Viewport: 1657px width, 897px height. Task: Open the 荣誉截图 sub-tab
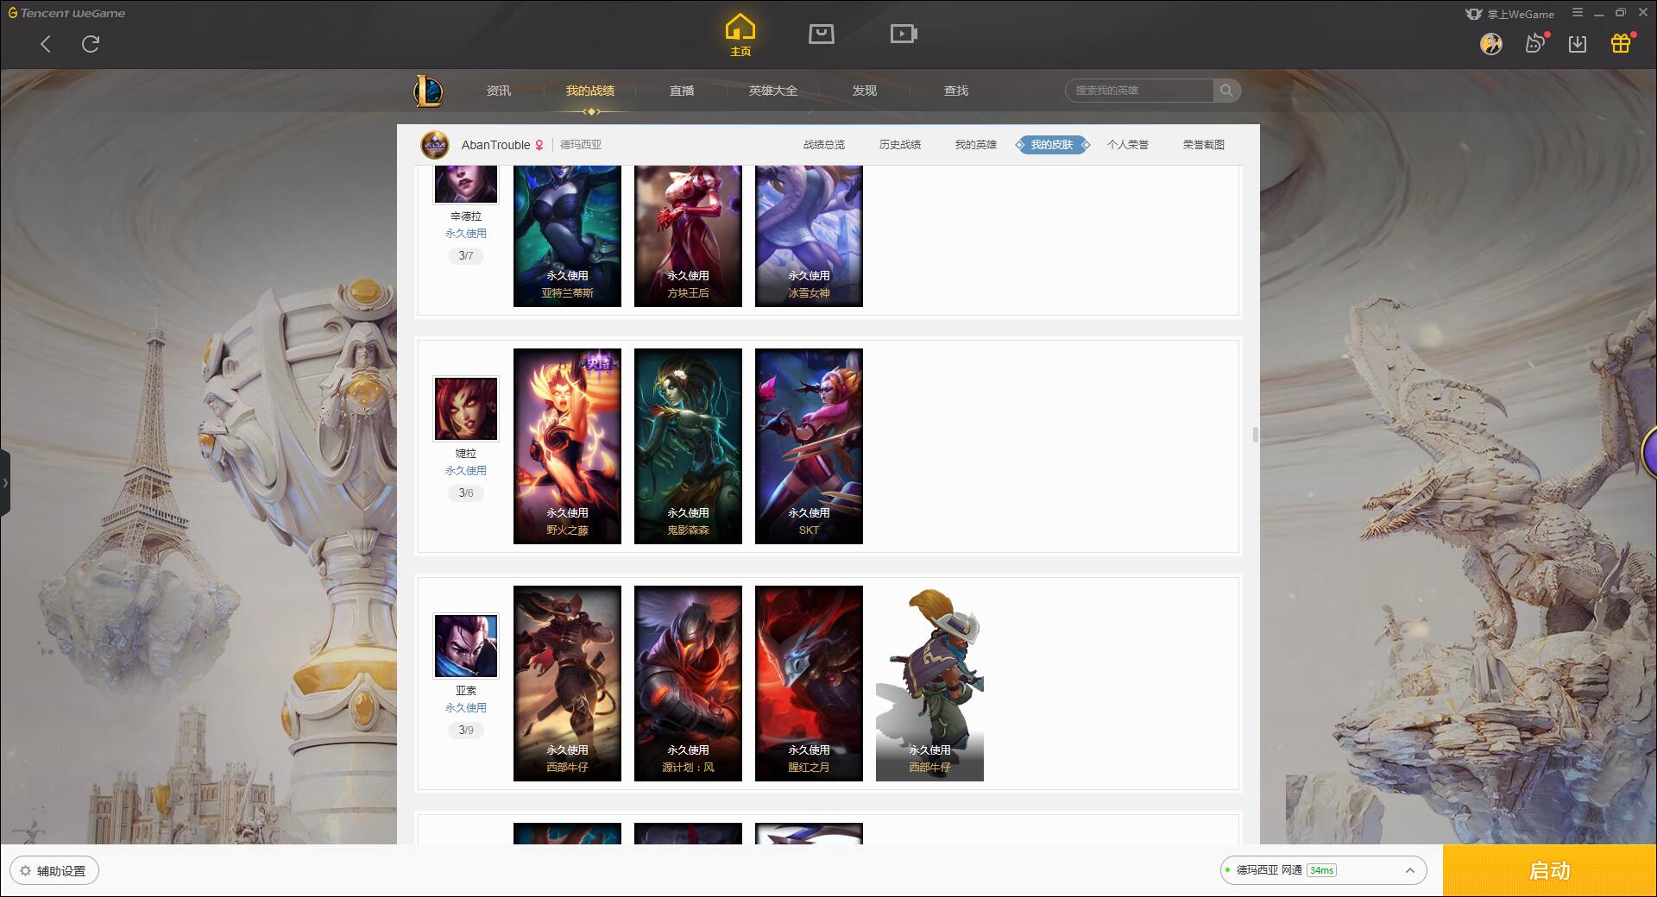pos(1204,145)
